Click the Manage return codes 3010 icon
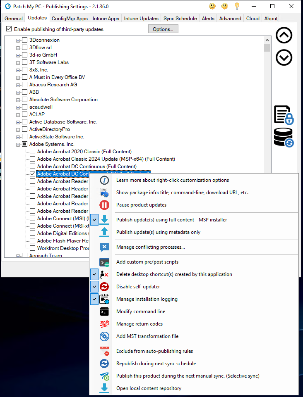The image size is (303, 397). 104,324
